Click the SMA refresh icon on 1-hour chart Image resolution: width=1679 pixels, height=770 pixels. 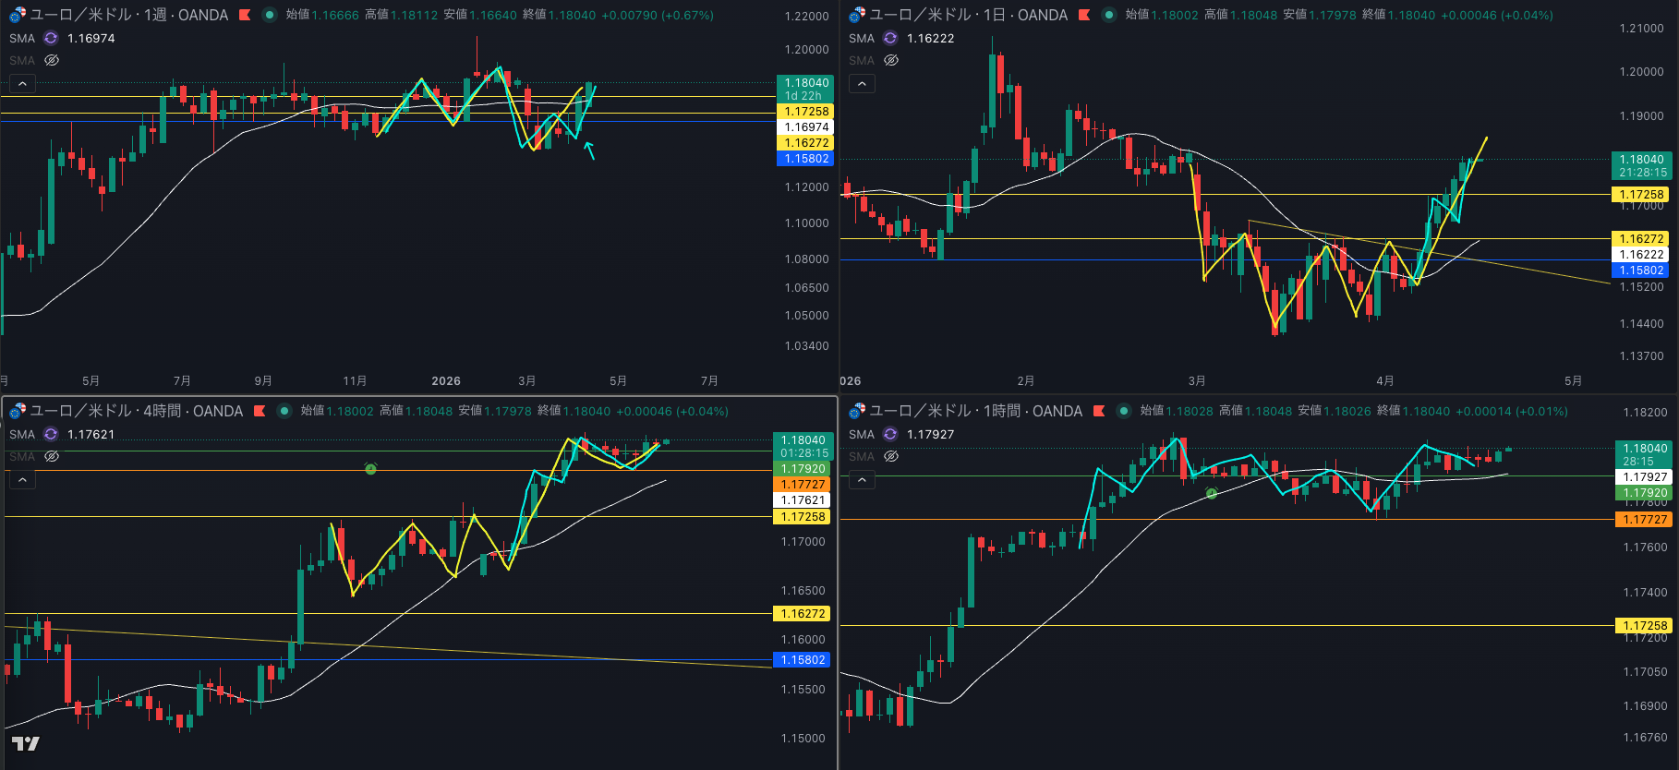click(x=890, y=434)
